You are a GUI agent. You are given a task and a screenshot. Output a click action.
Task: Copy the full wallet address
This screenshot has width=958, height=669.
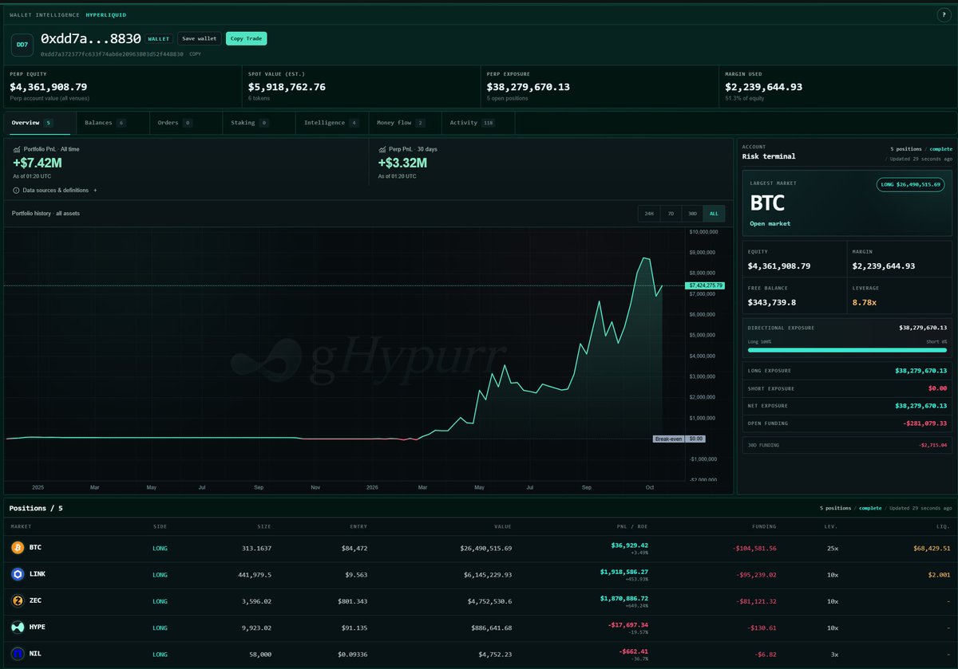[x=195, y=54]
